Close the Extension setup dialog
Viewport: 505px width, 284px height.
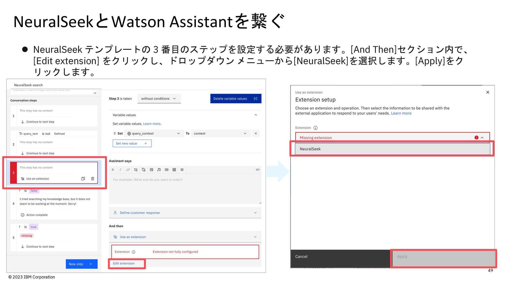click(488, 92)
